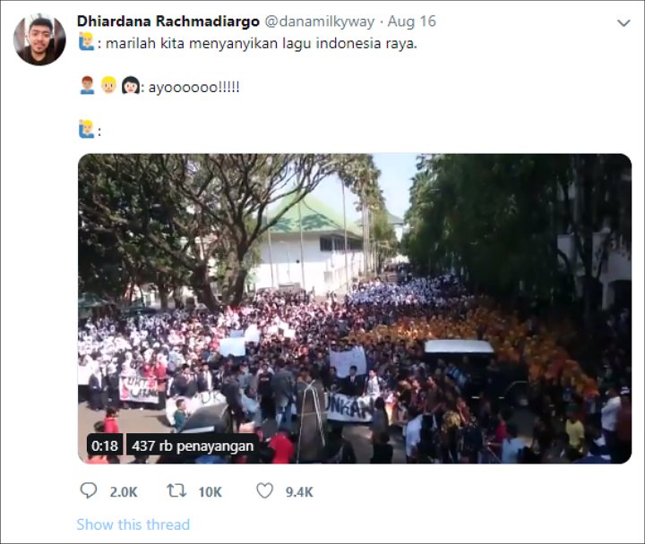Viewport: 645px width, 544px height.
Task: Click the 437 rb penayangan view count
Action: tap(193, 445)
